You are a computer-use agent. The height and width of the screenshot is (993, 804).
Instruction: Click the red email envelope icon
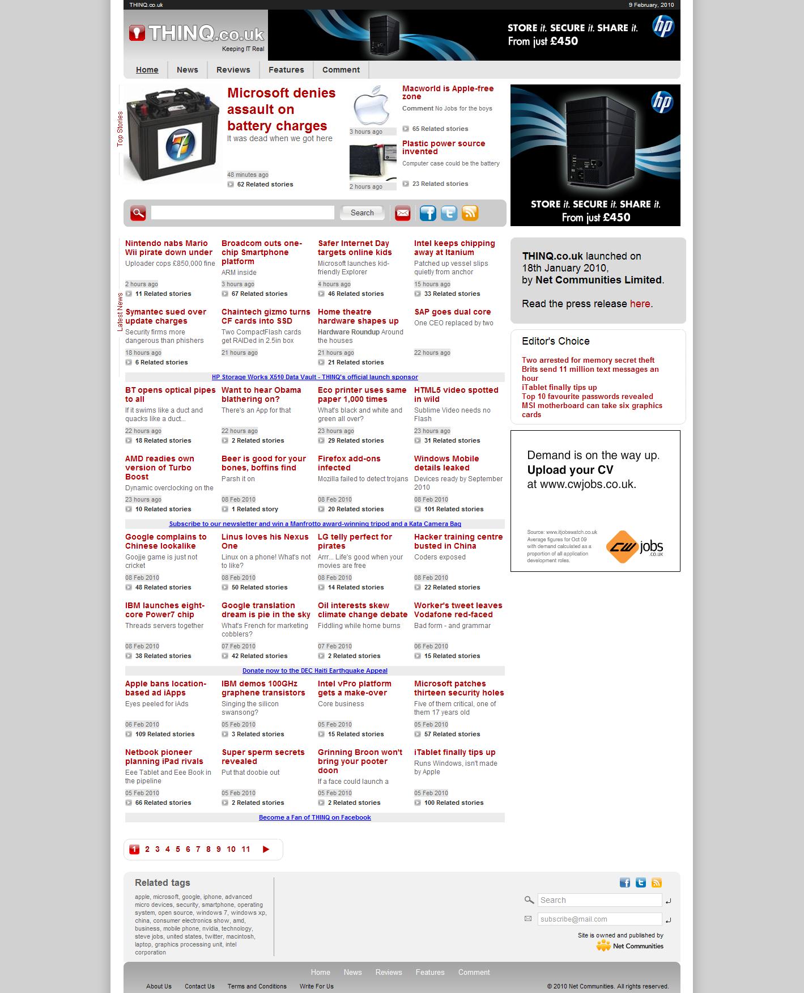[x=402, y=213]
